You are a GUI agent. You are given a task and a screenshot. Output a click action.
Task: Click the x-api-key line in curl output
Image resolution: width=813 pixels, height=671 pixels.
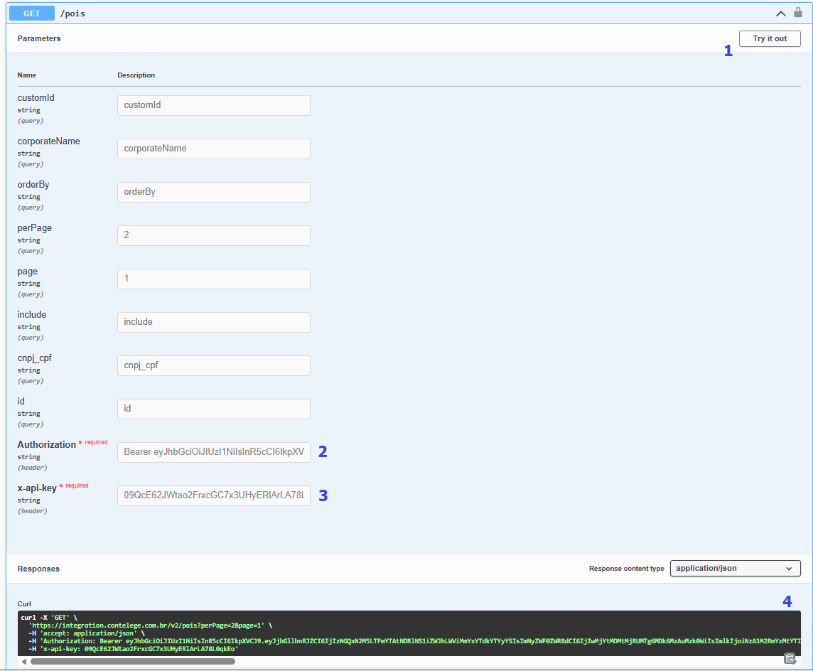click(x=134, y=649)
